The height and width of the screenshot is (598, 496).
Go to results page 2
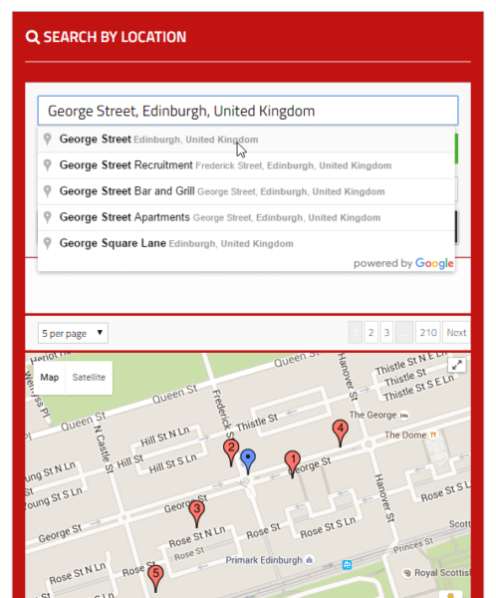click(371, 333)
